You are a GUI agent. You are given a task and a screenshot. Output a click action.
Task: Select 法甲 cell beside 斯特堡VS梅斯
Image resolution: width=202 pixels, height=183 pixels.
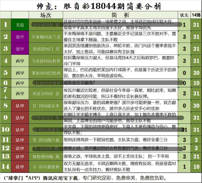pyautogui.click(x=20, y=156)
